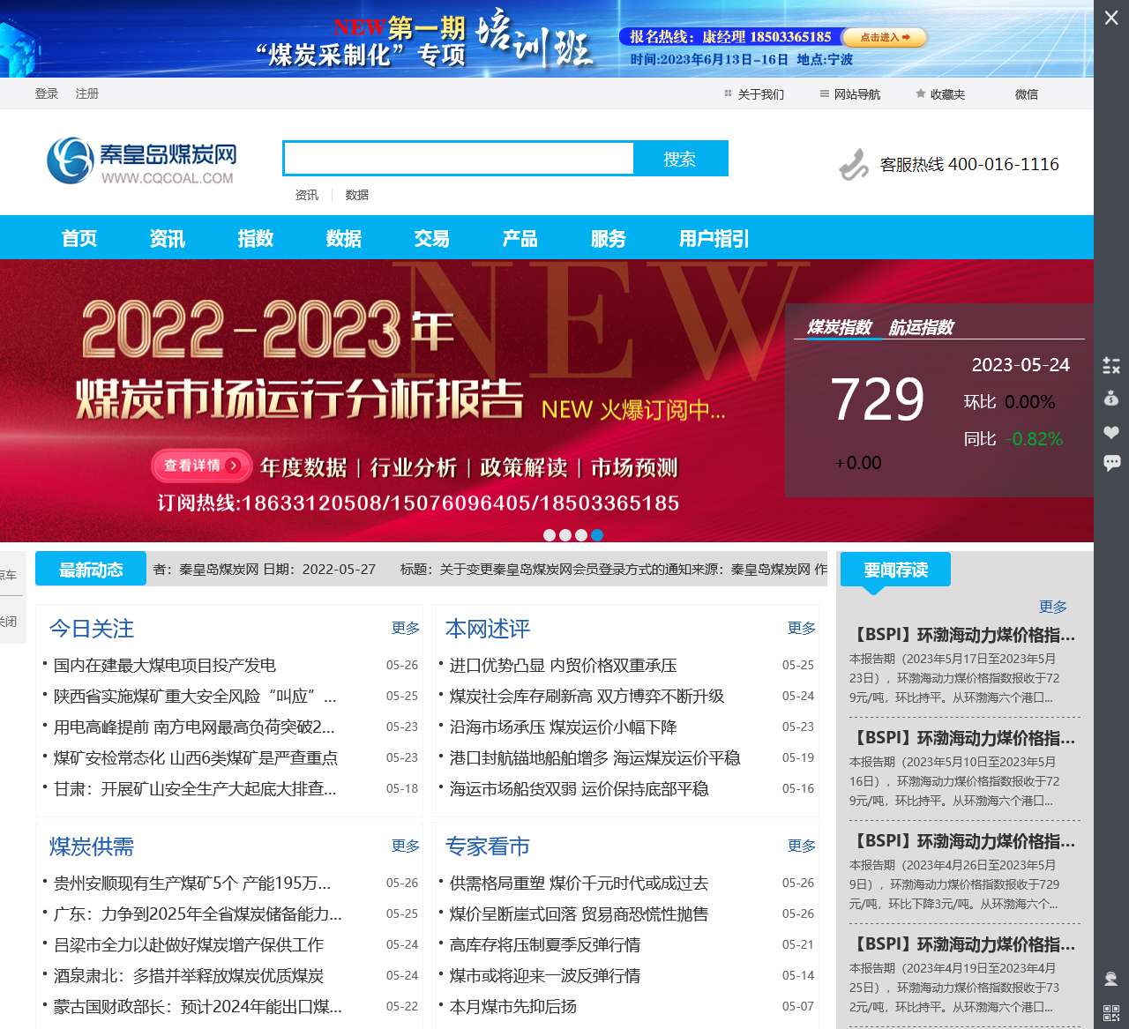This screenshot has height=1029, width=1129.
Task: Open 更多 in the 要闻荐读 panel
Action: tap(1053, 607)
